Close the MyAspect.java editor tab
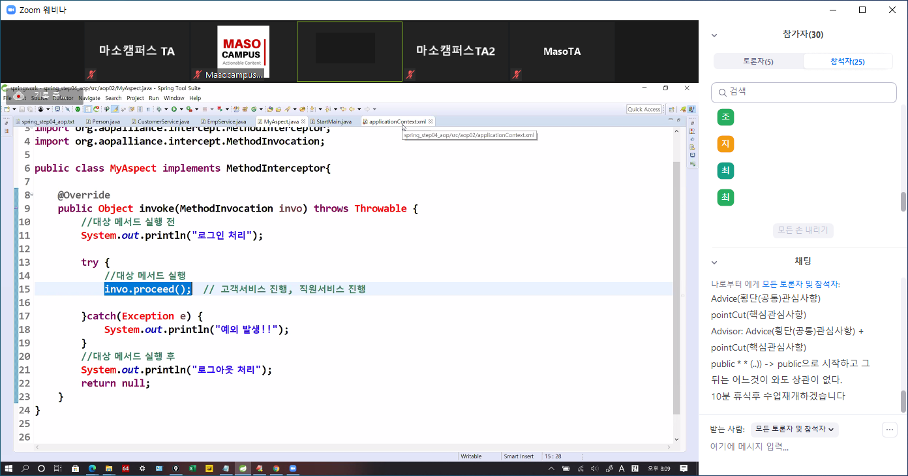The height and width of the screenshot is (476, 908). 304,121
